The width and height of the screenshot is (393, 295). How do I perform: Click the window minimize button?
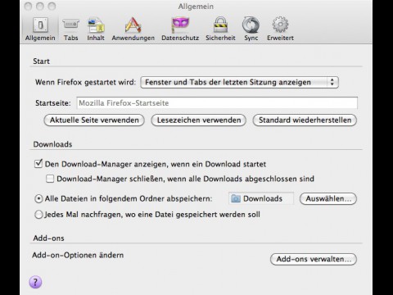point(40,6)
